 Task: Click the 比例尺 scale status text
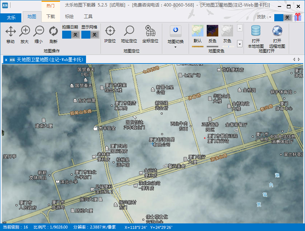coord(51,227)
